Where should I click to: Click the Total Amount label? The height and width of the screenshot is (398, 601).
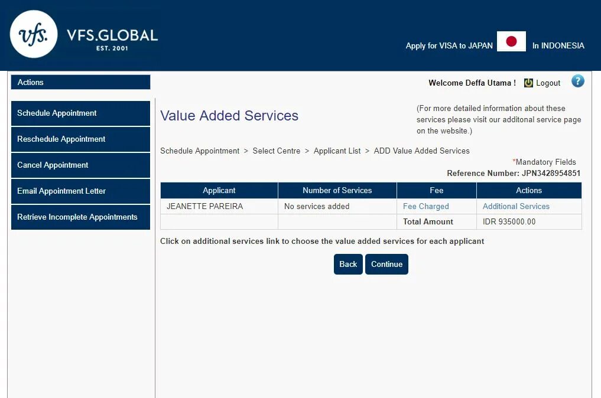click(428, 221)
